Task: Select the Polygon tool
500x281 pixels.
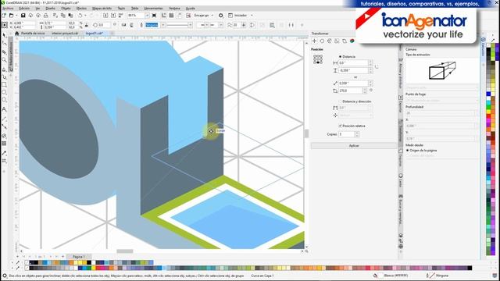Action: tap(4, 100)
